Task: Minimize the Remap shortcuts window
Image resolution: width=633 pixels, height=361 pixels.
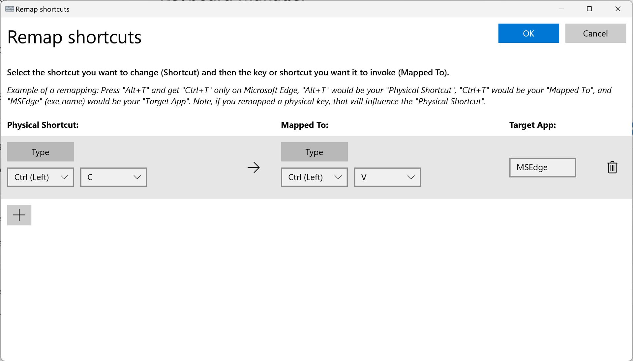Action: click(561, 9)
